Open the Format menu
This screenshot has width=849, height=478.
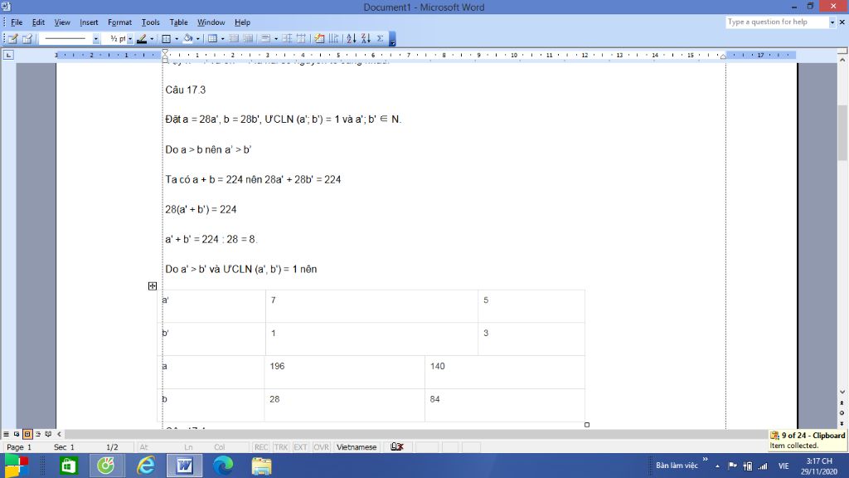(x=119, y=22)
